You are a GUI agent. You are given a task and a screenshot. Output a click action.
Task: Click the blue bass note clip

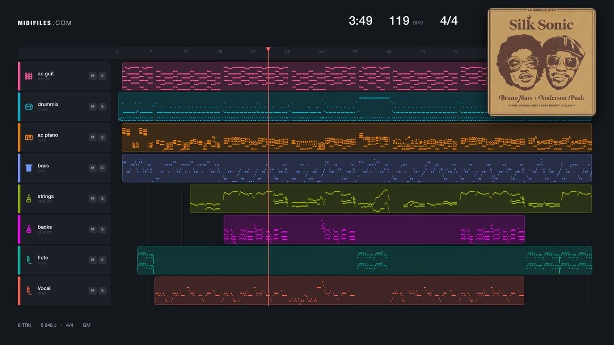point(357,168)
